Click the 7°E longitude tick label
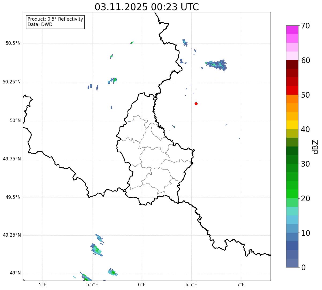Image resolution: width=322 pixels, height=290 pixels. (241, 284)
